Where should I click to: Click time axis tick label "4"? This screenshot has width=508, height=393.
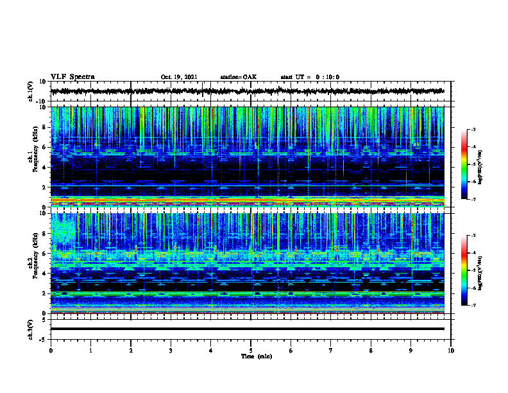(x=210, y=351)
